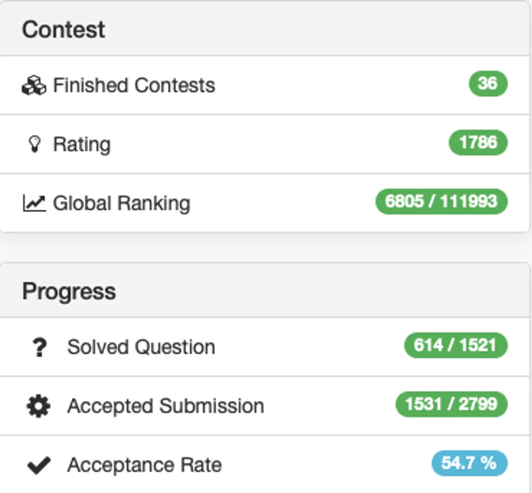Click the Contest section header
The height and width of the screenshot is (493, 532).
pos(64,28)
